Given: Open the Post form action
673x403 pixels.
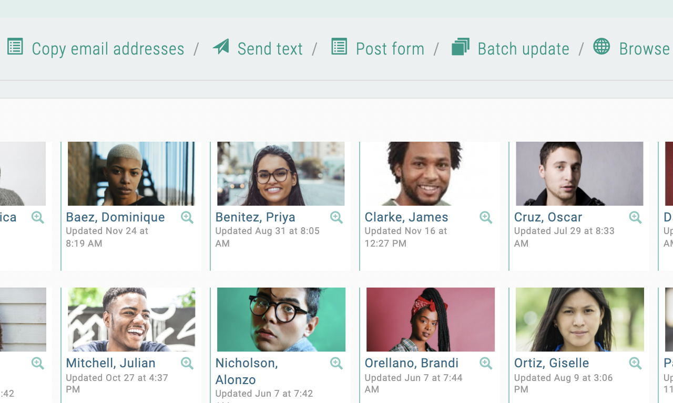Looking at the screenshot, I should pos(390,49).
